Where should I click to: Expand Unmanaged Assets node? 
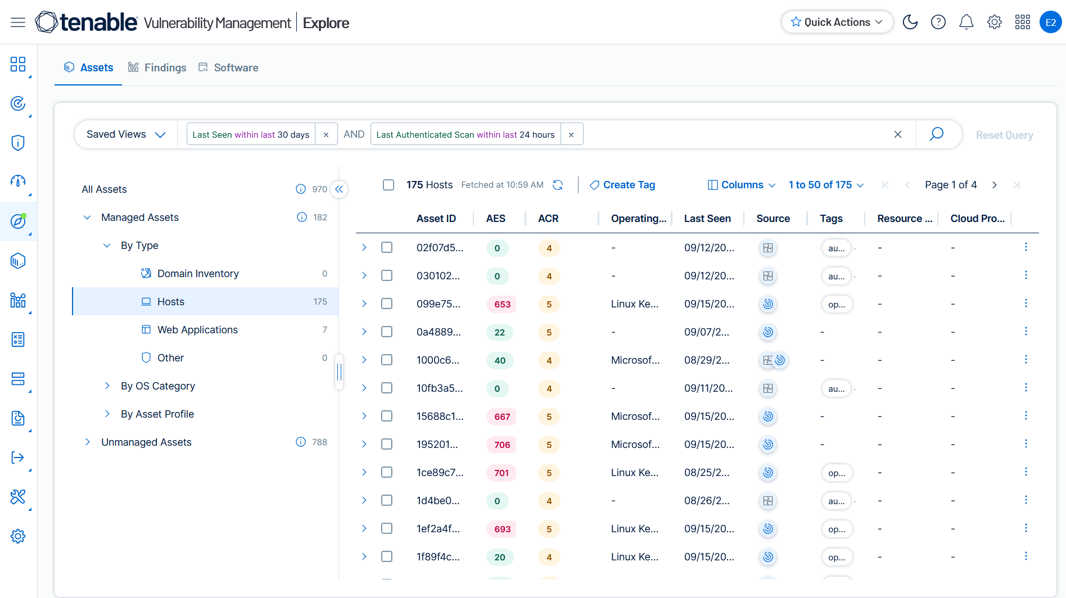87,442
